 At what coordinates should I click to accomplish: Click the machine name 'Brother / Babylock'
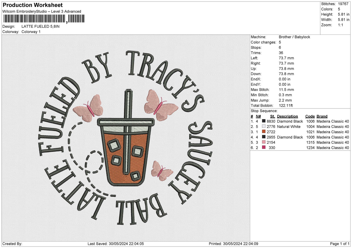click(295, 37)
